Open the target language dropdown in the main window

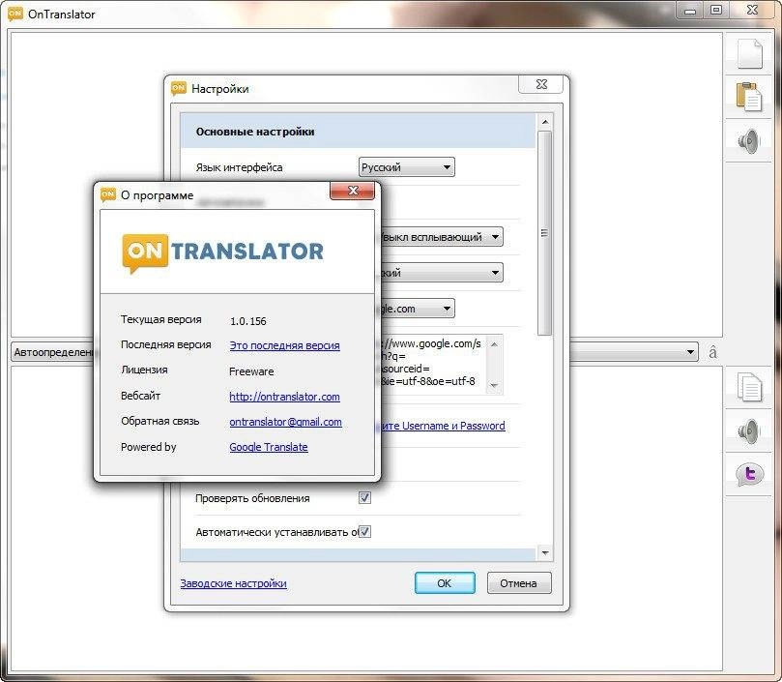coord(633,352)
